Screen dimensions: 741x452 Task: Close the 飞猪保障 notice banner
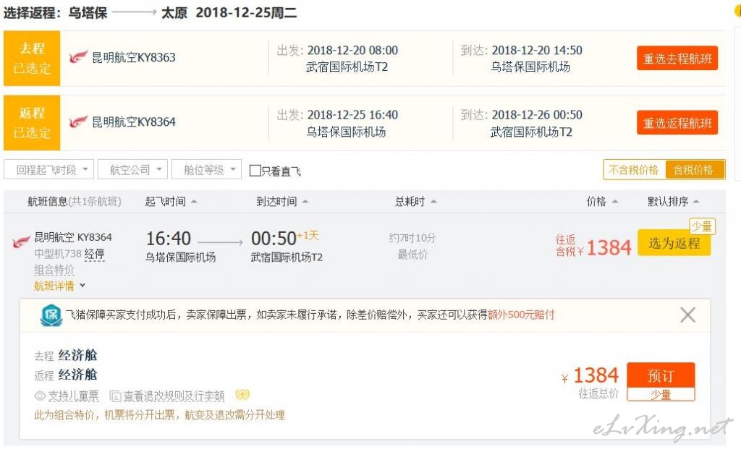[x=687, y=315]
